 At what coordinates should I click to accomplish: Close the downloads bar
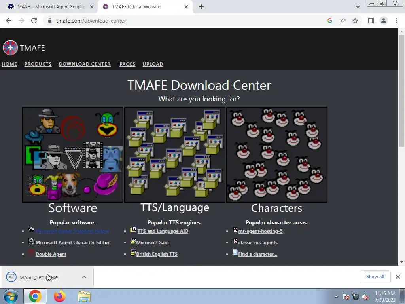[398, 277]
